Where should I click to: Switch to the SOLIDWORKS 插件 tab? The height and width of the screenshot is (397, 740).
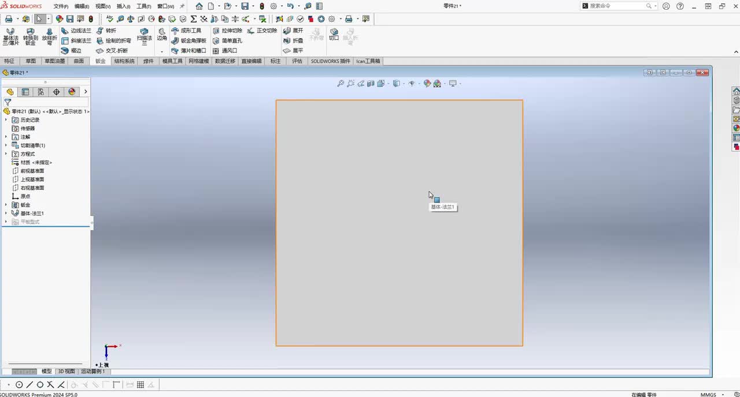(331, 61)
